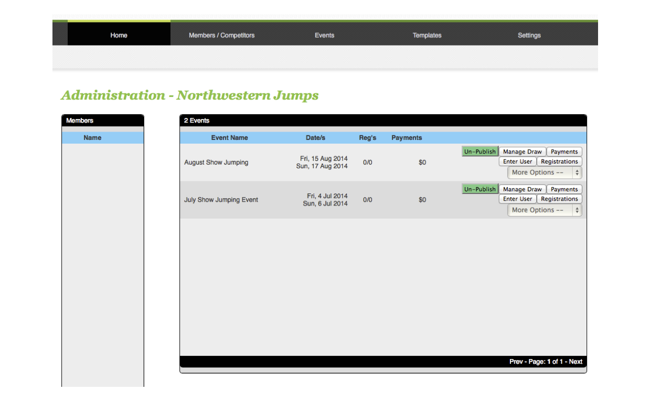This screenshot has width=650, height=401.
Task: Open the Settings tab
Action: tap(529, 35)
